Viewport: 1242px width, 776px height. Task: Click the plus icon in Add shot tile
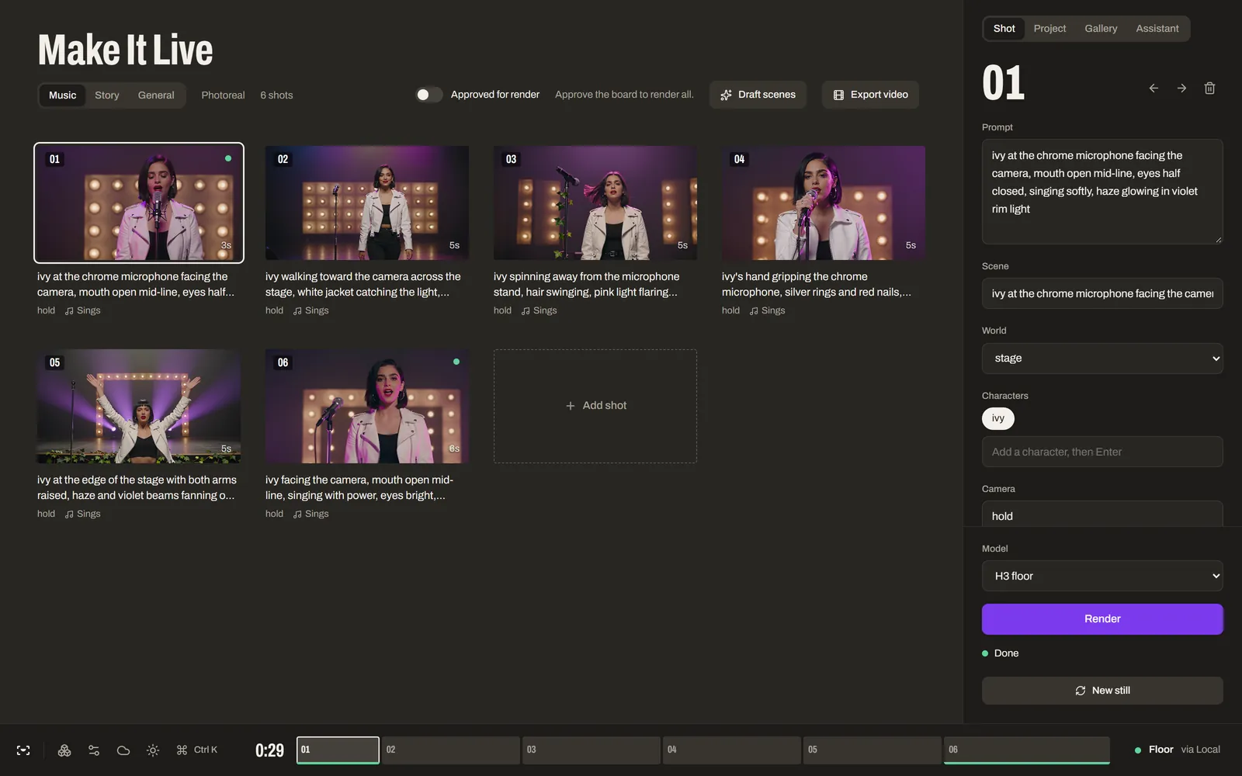pyautogui.click(x=571, y=406)
